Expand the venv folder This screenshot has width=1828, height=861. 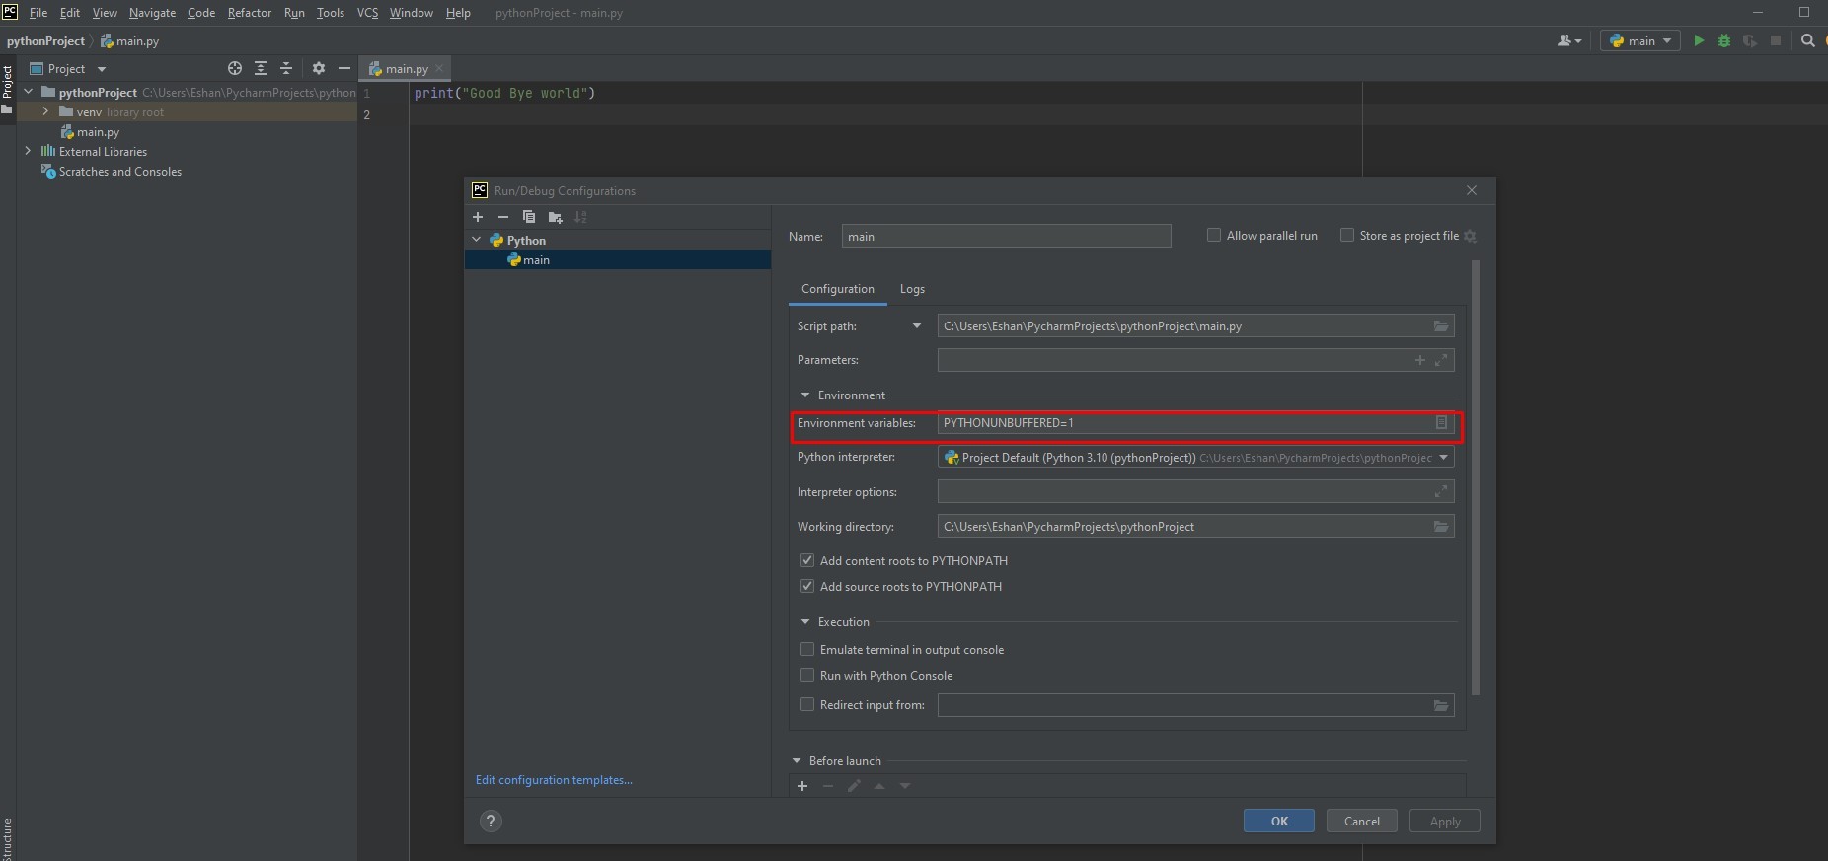(45, 111)
